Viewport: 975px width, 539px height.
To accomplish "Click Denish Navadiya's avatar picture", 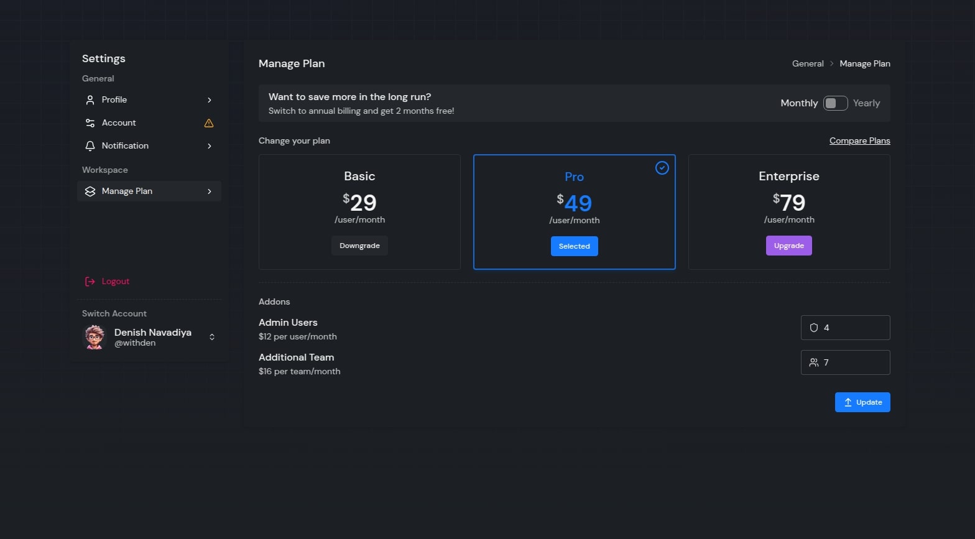I will 95,337.
